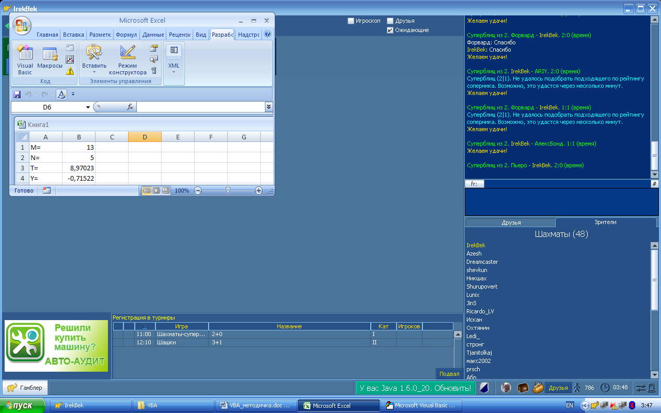This screenshot has height=413, width=661.
Task: Click the treasure chest icon in bottom bar
Action: [523, 387]
